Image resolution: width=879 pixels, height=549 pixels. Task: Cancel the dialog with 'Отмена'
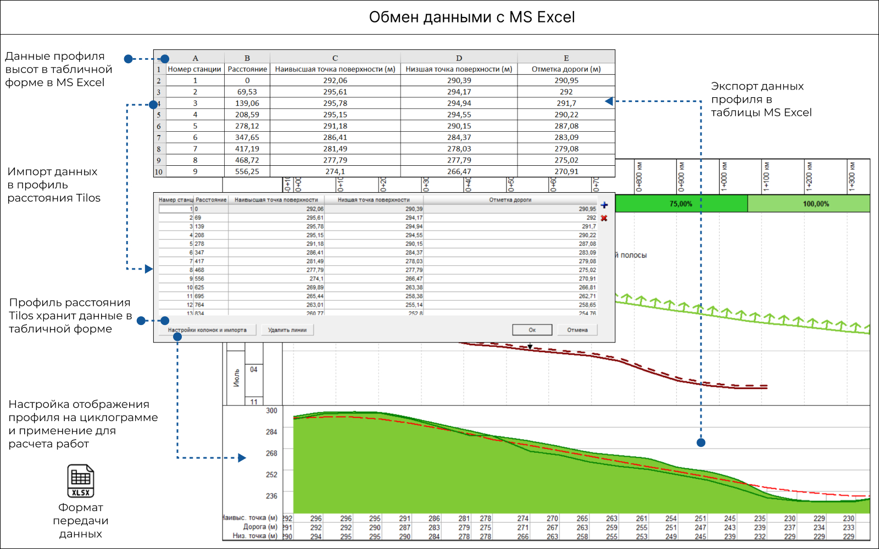coord(577,330)
